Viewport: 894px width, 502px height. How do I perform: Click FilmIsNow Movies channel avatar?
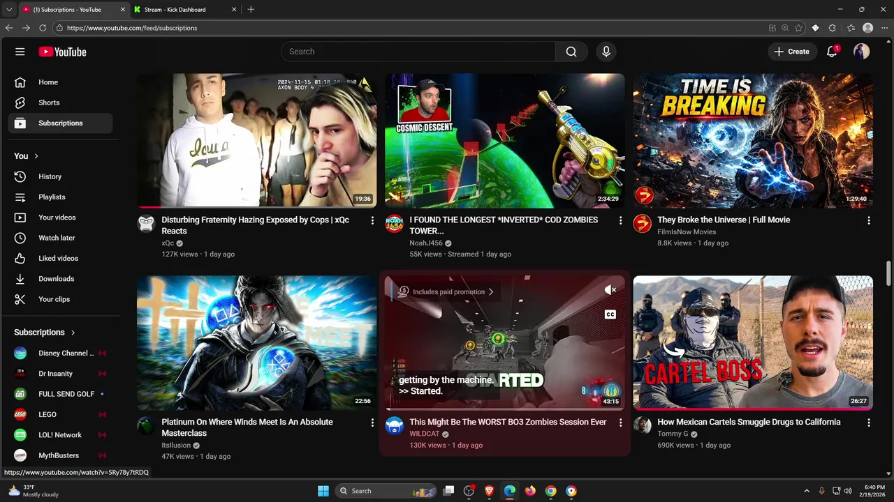tap(643, 223)
